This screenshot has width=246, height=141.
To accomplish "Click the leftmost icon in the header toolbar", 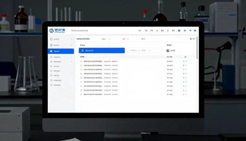I will pos(140,31).
